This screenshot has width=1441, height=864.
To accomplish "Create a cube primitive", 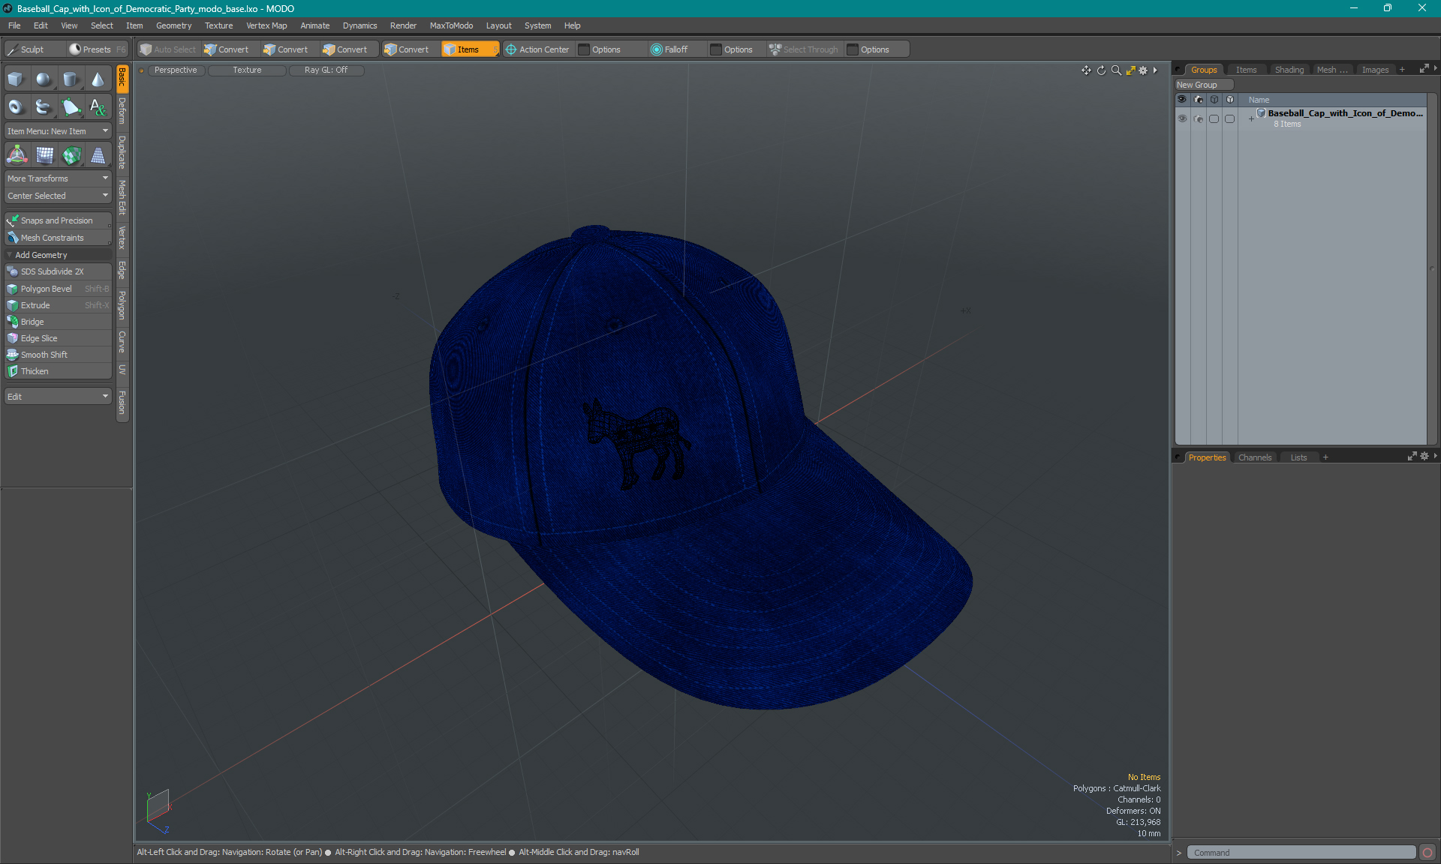I will pos(16,79).
